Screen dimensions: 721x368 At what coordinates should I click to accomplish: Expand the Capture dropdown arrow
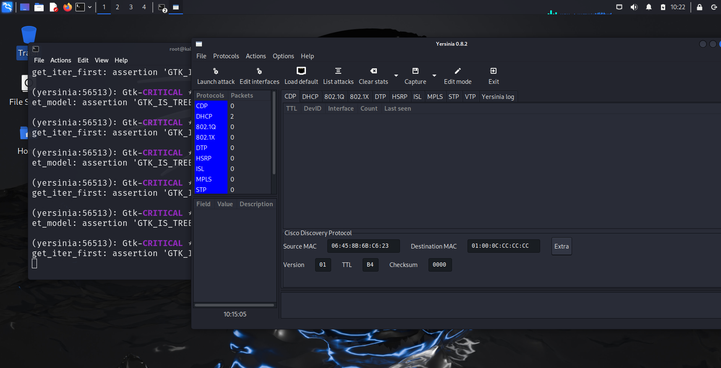434,76
